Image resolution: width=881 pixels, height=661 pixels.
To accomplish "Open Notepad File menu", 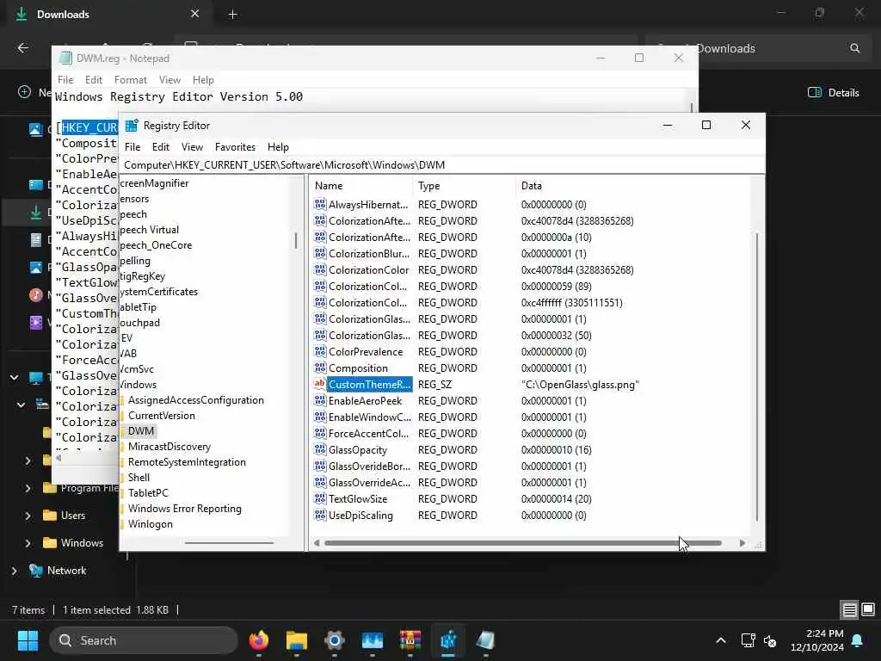I will 65,80.
